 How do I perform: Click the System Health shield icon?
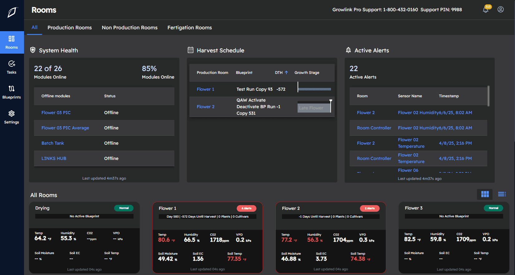click(x=33, y=50)
